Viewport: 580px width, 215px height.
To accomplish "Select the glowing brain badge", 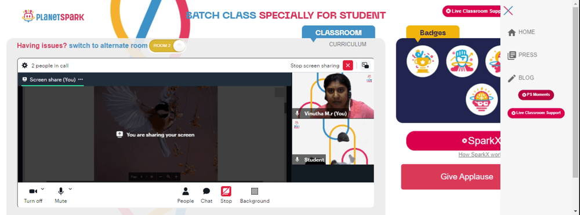I will 481,99.
